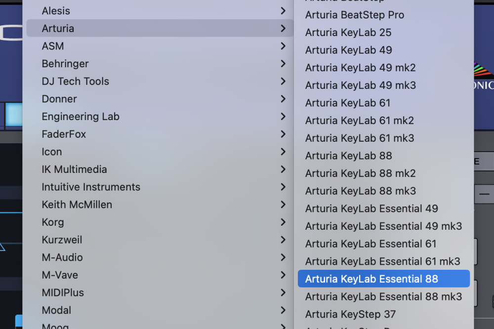Select Arturia KeyLab 49 mk2
The width and height of the screenshot is (494, 329).
click(361, 68)
